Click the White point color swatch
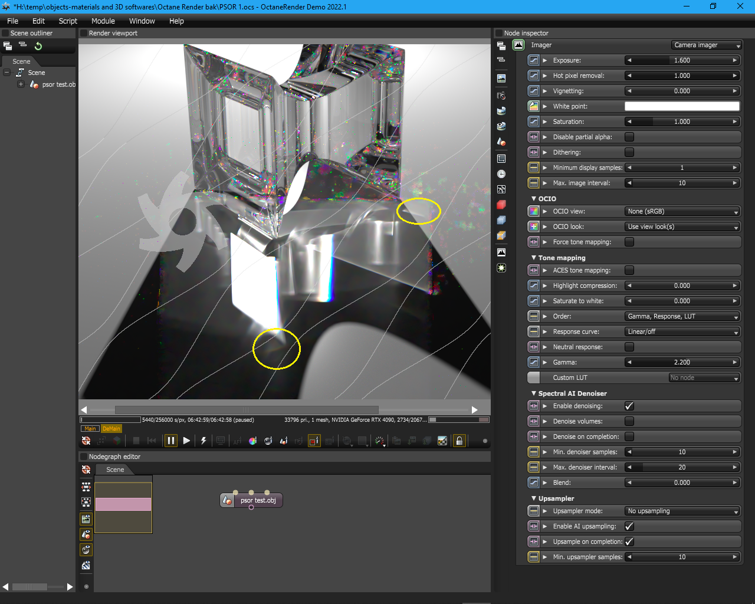Screen dimensions: 755x604 682,106
